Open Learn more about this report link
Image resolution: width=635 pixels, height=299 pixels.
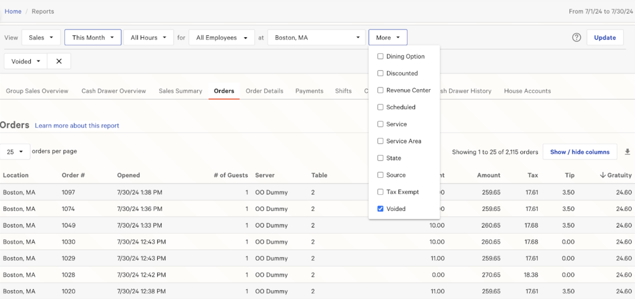77,126
